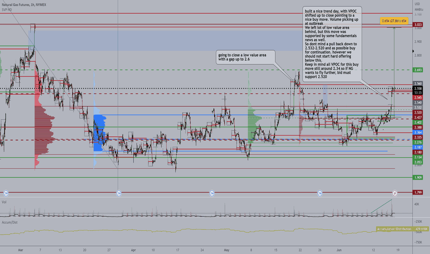
Task: Select the 'built a nice trend day' callout note
Action: (x=332, y=44)
